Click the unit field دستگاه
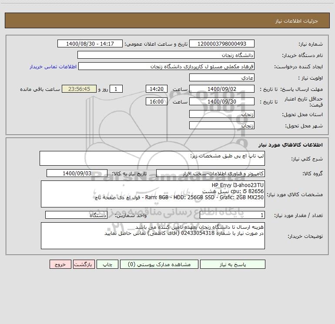The height and width of the screenshot is (324, 335). coord(76,215)
